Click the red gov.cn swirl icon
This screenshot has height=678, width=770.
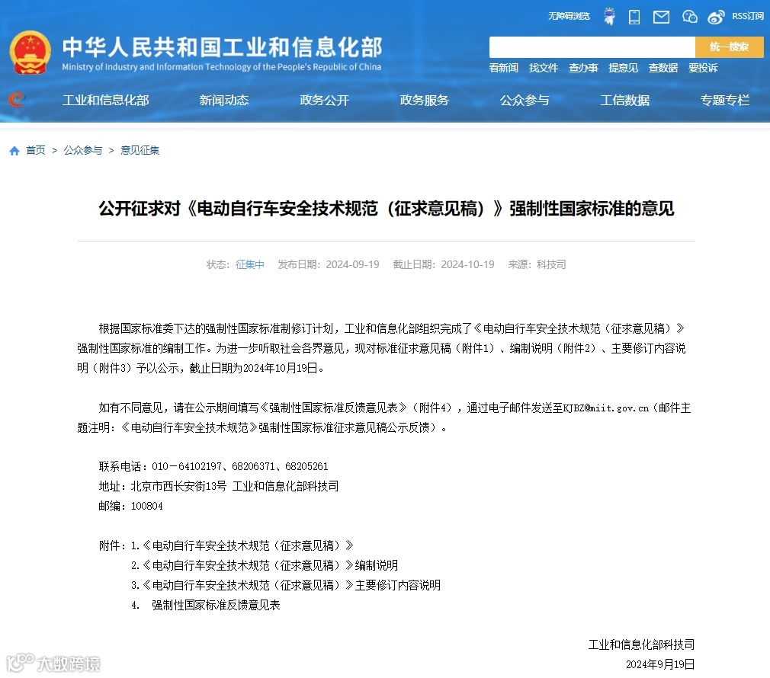click(16, 100)
